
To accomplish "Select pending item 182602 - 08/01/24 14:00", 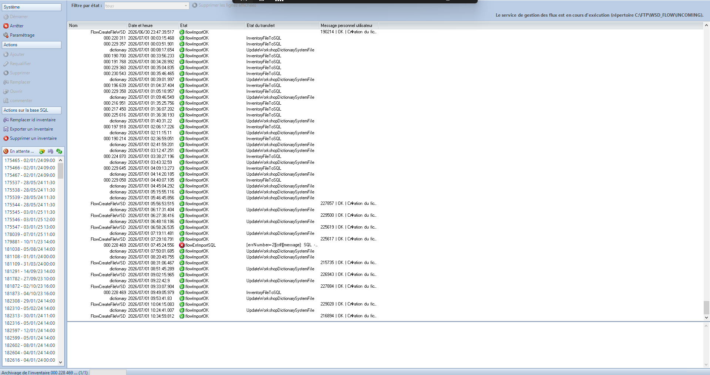I will coord(30,345).
